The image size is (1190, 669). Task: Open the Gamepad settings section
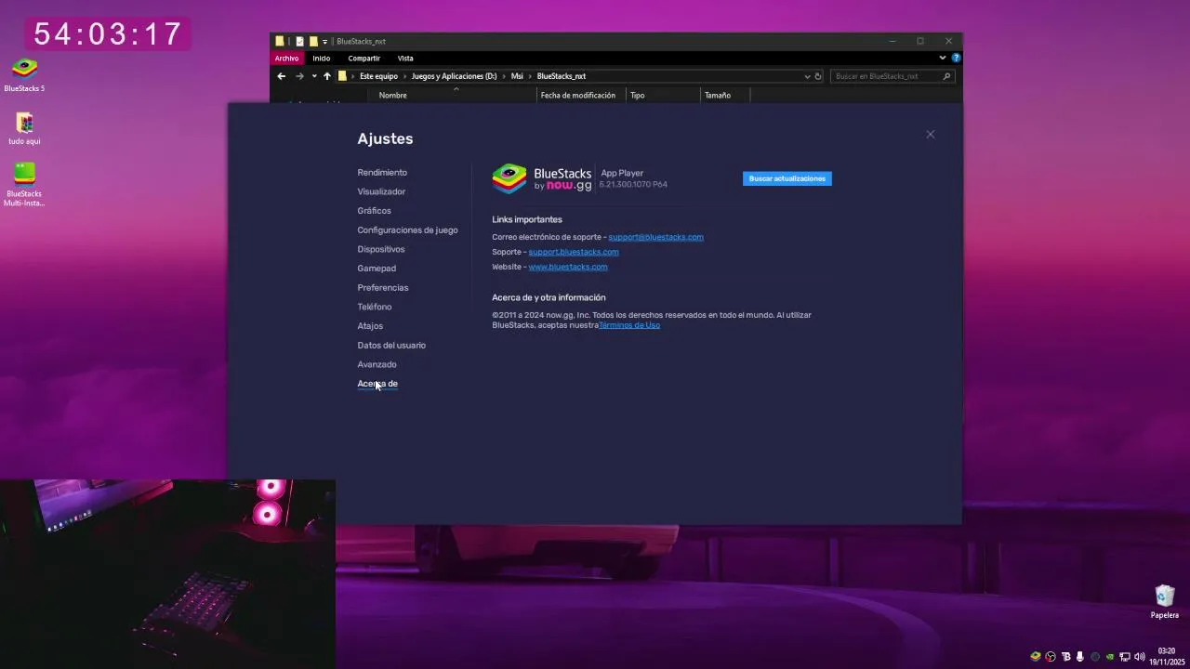click(x=377, y=269)
